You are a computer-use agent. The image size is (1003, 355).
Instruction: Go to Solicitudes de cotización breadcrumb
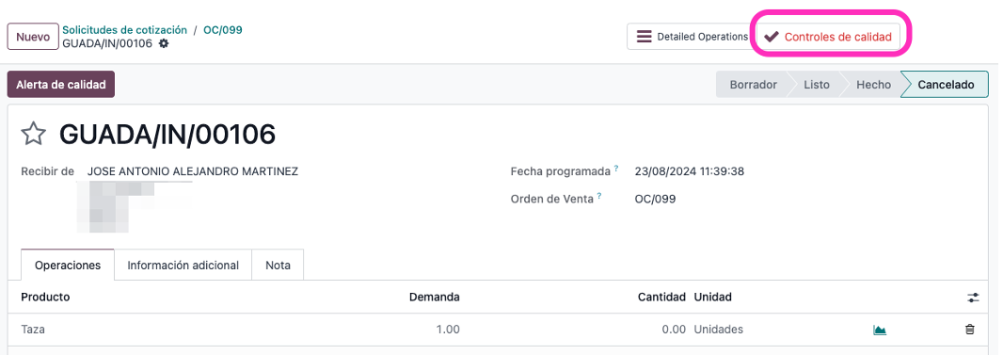125,30
